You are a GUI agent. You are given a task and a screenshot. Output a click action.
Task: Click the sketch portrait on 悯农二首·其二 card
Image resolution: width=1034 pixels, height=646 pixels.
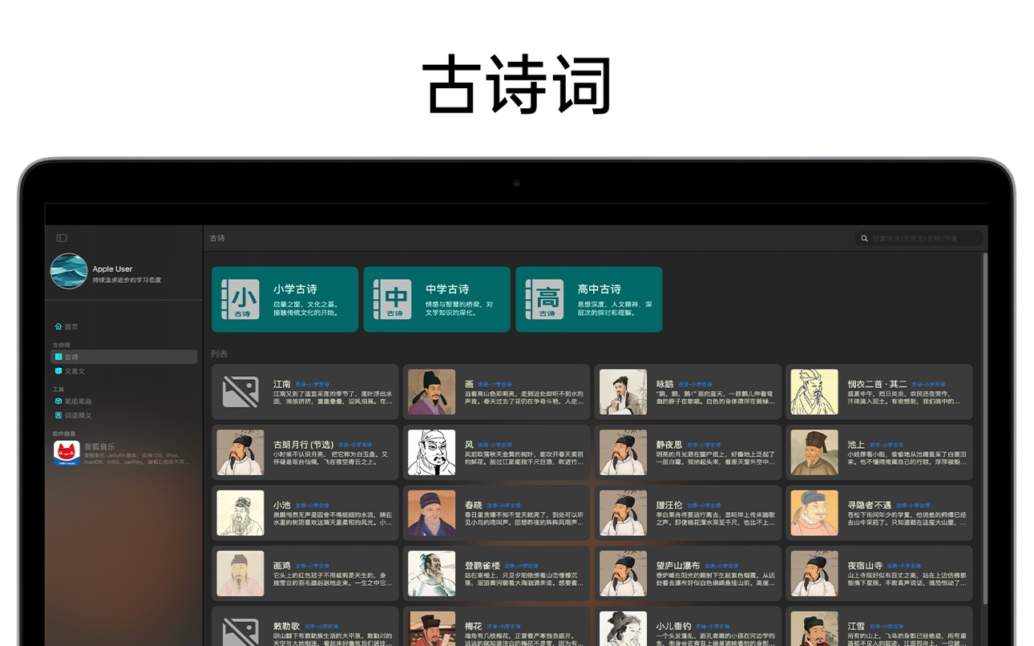[x=814, y=392]
